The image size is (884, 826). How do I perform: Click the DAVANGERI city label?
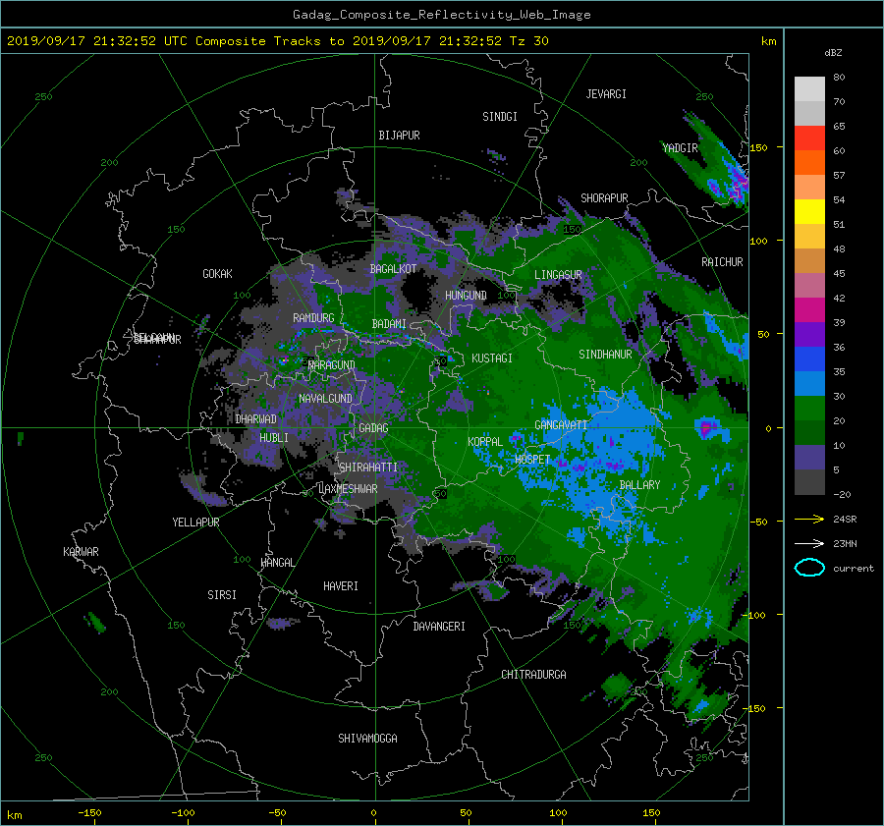(x=439, y=627)
